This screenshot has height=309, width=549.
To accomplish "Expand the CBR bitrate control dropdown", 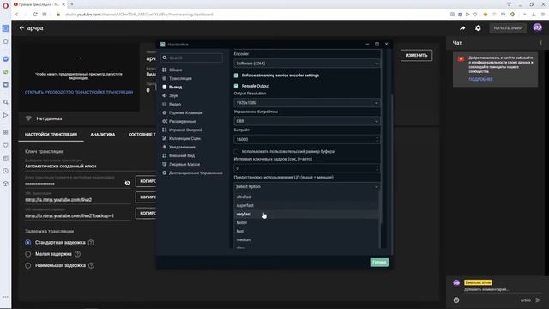I will tap(306, 121).
